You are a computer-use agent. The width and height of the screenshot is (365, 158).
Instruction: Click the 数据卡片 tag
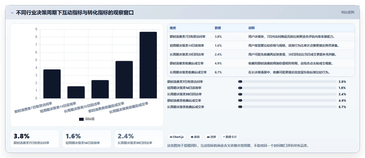[x=230, y=137]
